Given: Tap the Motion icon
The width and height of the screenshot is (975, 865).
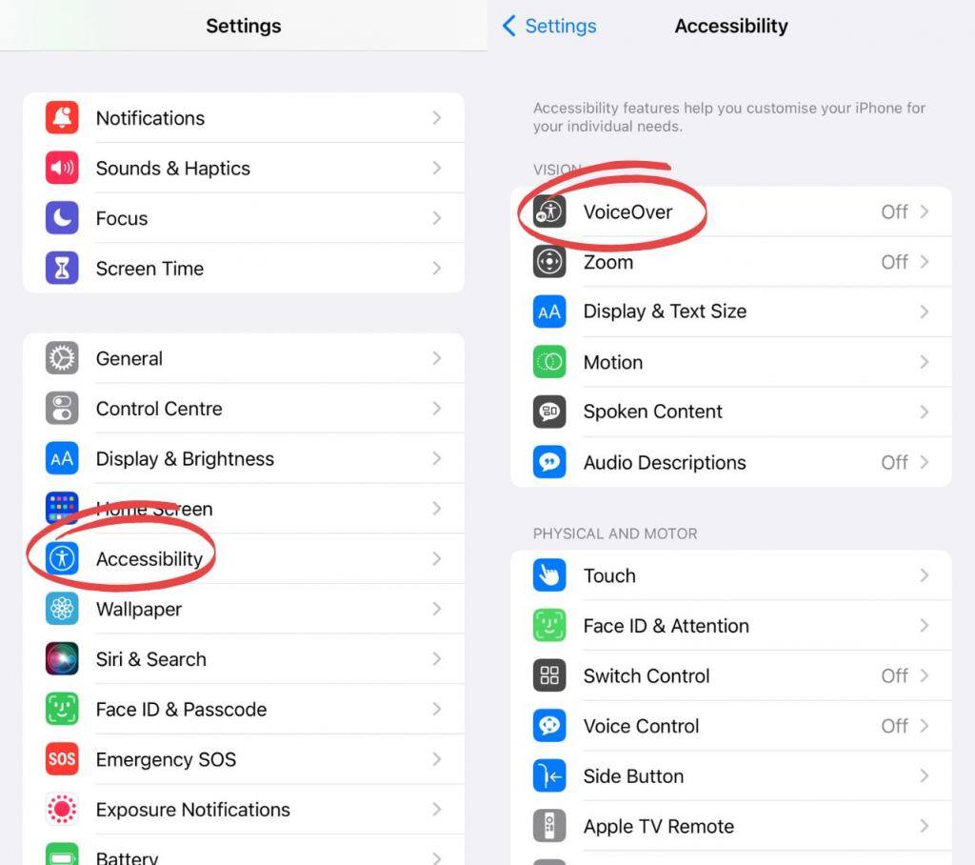Looking at the screenshot, I should coord(549,362).
